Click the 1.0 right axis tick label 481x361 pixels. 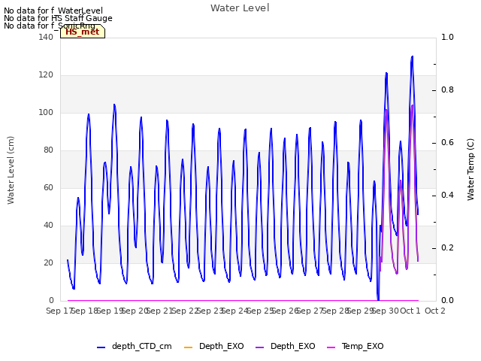click(447, 37)
